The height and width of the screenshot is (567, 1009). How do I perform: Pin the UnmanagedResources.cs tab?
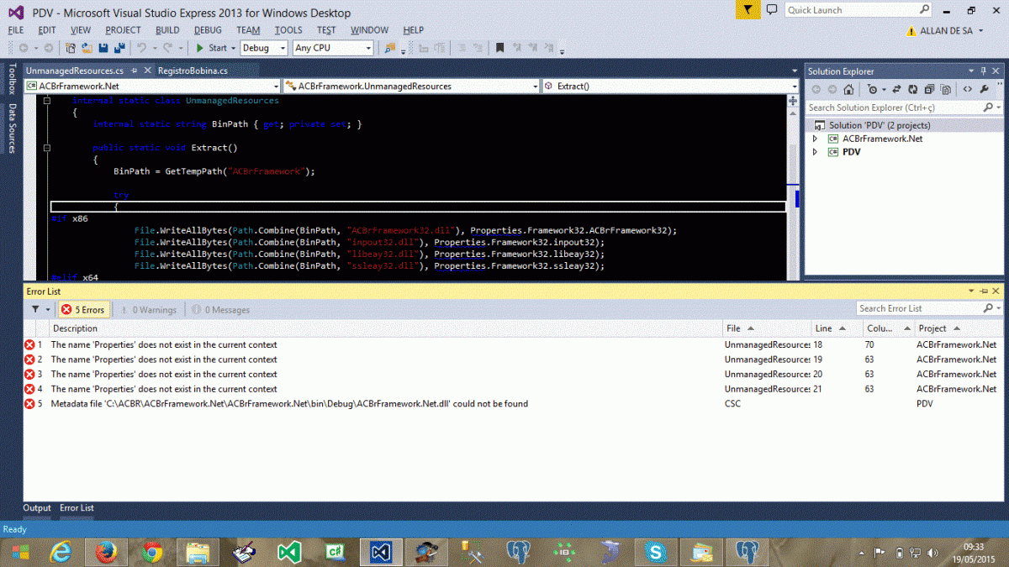[x=134, y=71]
